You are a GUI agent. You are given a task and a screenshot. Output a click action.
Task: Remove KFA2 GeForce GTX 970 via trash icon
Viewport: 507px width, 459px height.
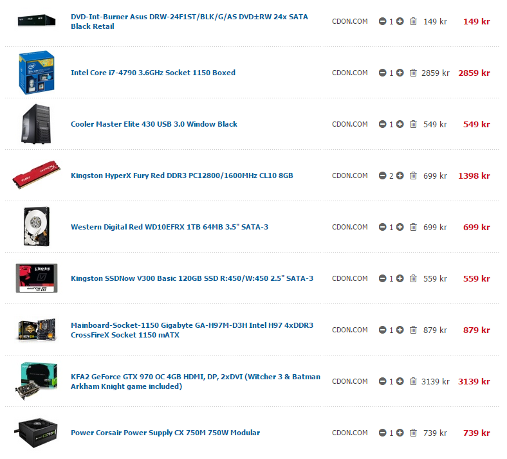413,381
